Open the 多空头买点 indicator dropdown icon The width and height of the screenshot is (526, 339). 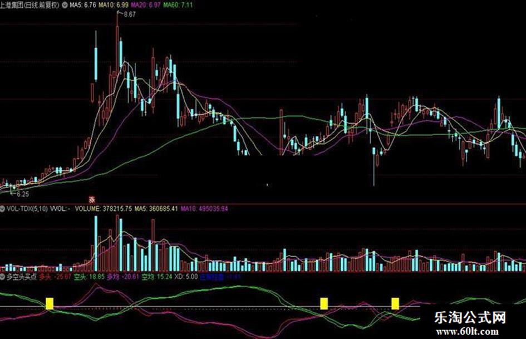click(x=3, y=277)
